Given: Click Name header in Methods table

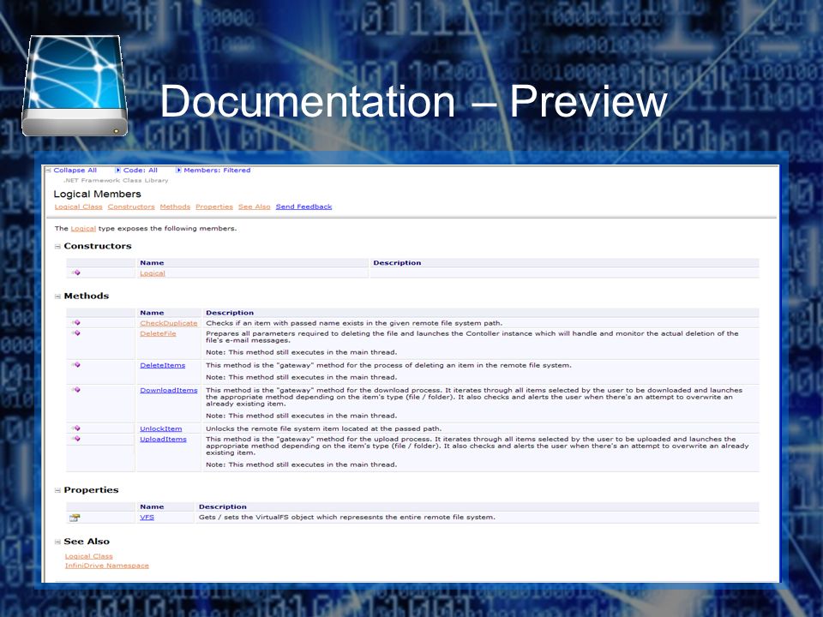Looking at the screenshot, I should (x=152, y=313).
